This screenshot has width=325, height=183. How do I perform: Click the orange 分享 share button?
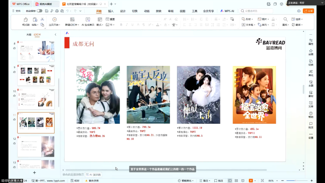click(x=308, y=11)
